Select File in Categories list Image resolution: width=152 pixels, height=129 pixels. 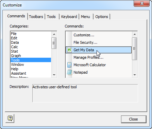coord(31,34)
